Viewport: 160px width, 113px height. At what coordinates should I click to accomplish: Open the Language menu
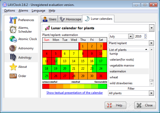(38, 11)
